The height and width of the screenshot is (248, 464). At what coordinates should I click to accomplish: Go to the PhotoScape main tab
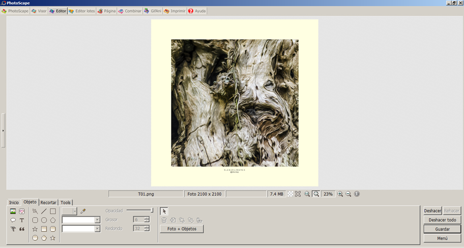click(14, 11)
